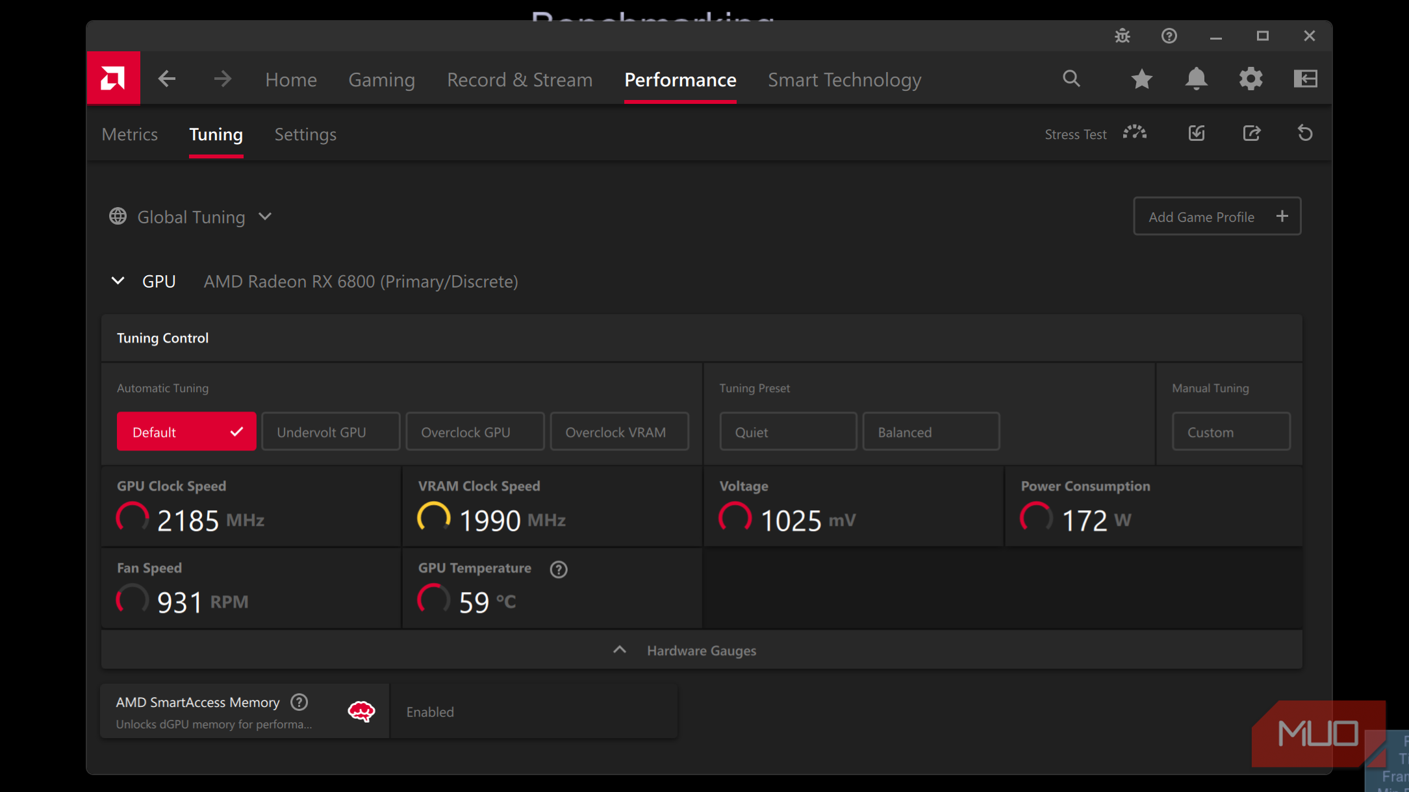Viewport: 1409px width, 792px height.
Task: Click the 172 W power consumption value
Action: coord(1097,520)
